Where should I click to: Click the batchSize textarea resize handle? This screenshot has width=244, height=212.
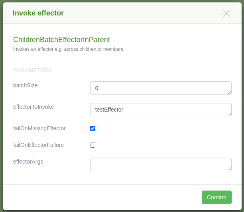pyautogui.click(x=229, y=93)
